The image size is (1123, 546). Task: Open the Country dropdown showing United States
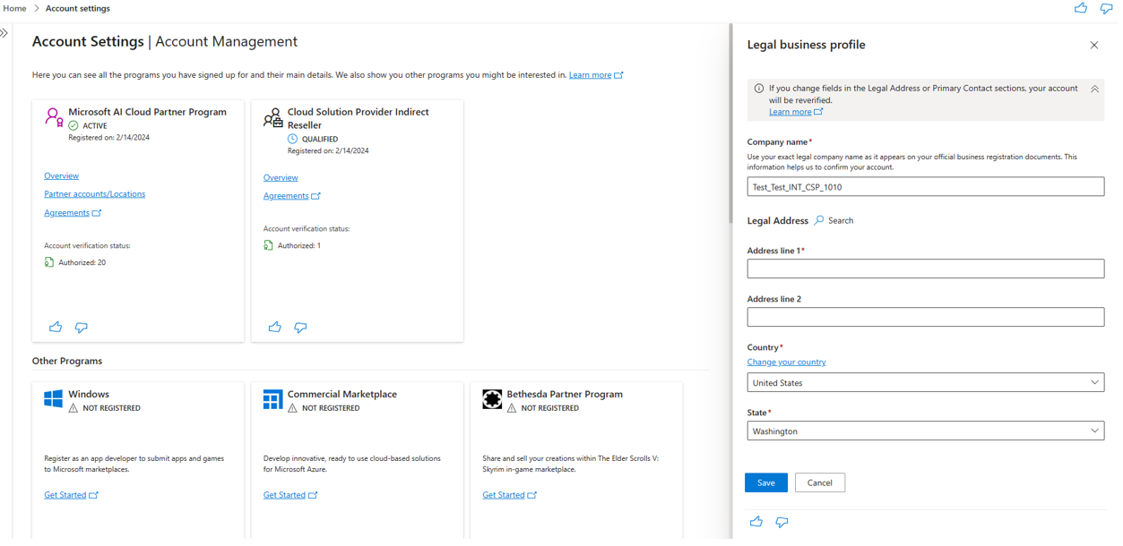(925, 383)
